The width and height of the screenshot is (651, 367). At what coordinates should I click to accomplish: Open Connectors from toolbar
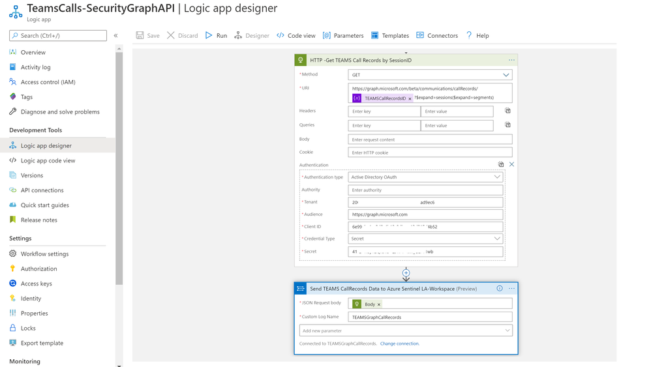[437, 36]
